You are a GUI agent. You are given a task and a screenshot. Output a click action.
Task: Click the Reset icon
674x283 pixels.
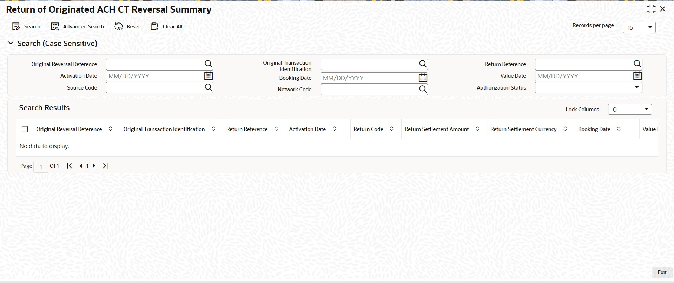click(x=119, y=27)
